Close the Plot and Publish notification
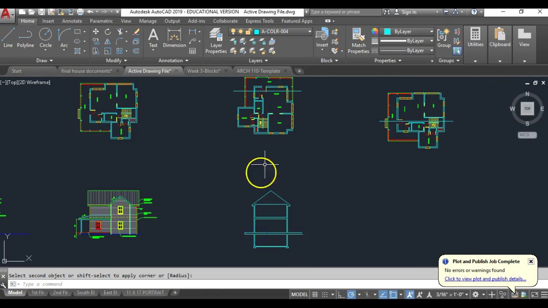 (531, 261)
